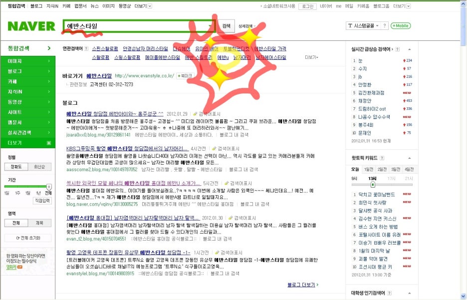Select the 1일전 hot topic tab
Screen dimensions: 467x300
pos(368,169)
